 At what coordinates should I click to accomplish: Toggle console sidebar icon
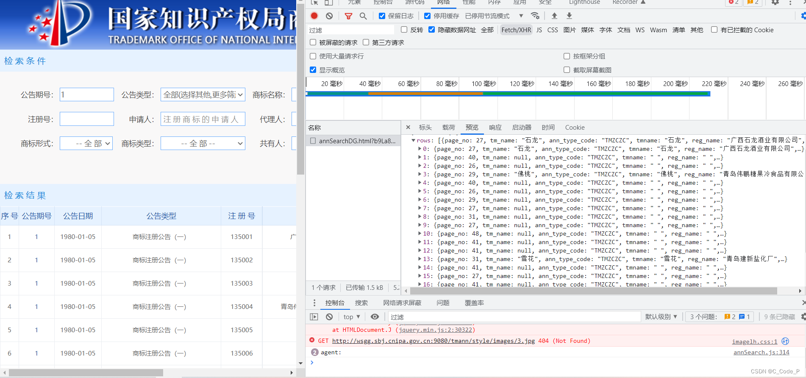coord(314,317)
